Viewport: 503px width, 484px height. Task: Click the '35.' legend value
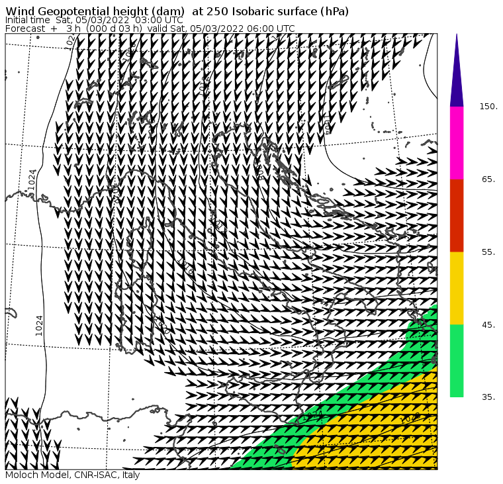click(x=488, y=397)
